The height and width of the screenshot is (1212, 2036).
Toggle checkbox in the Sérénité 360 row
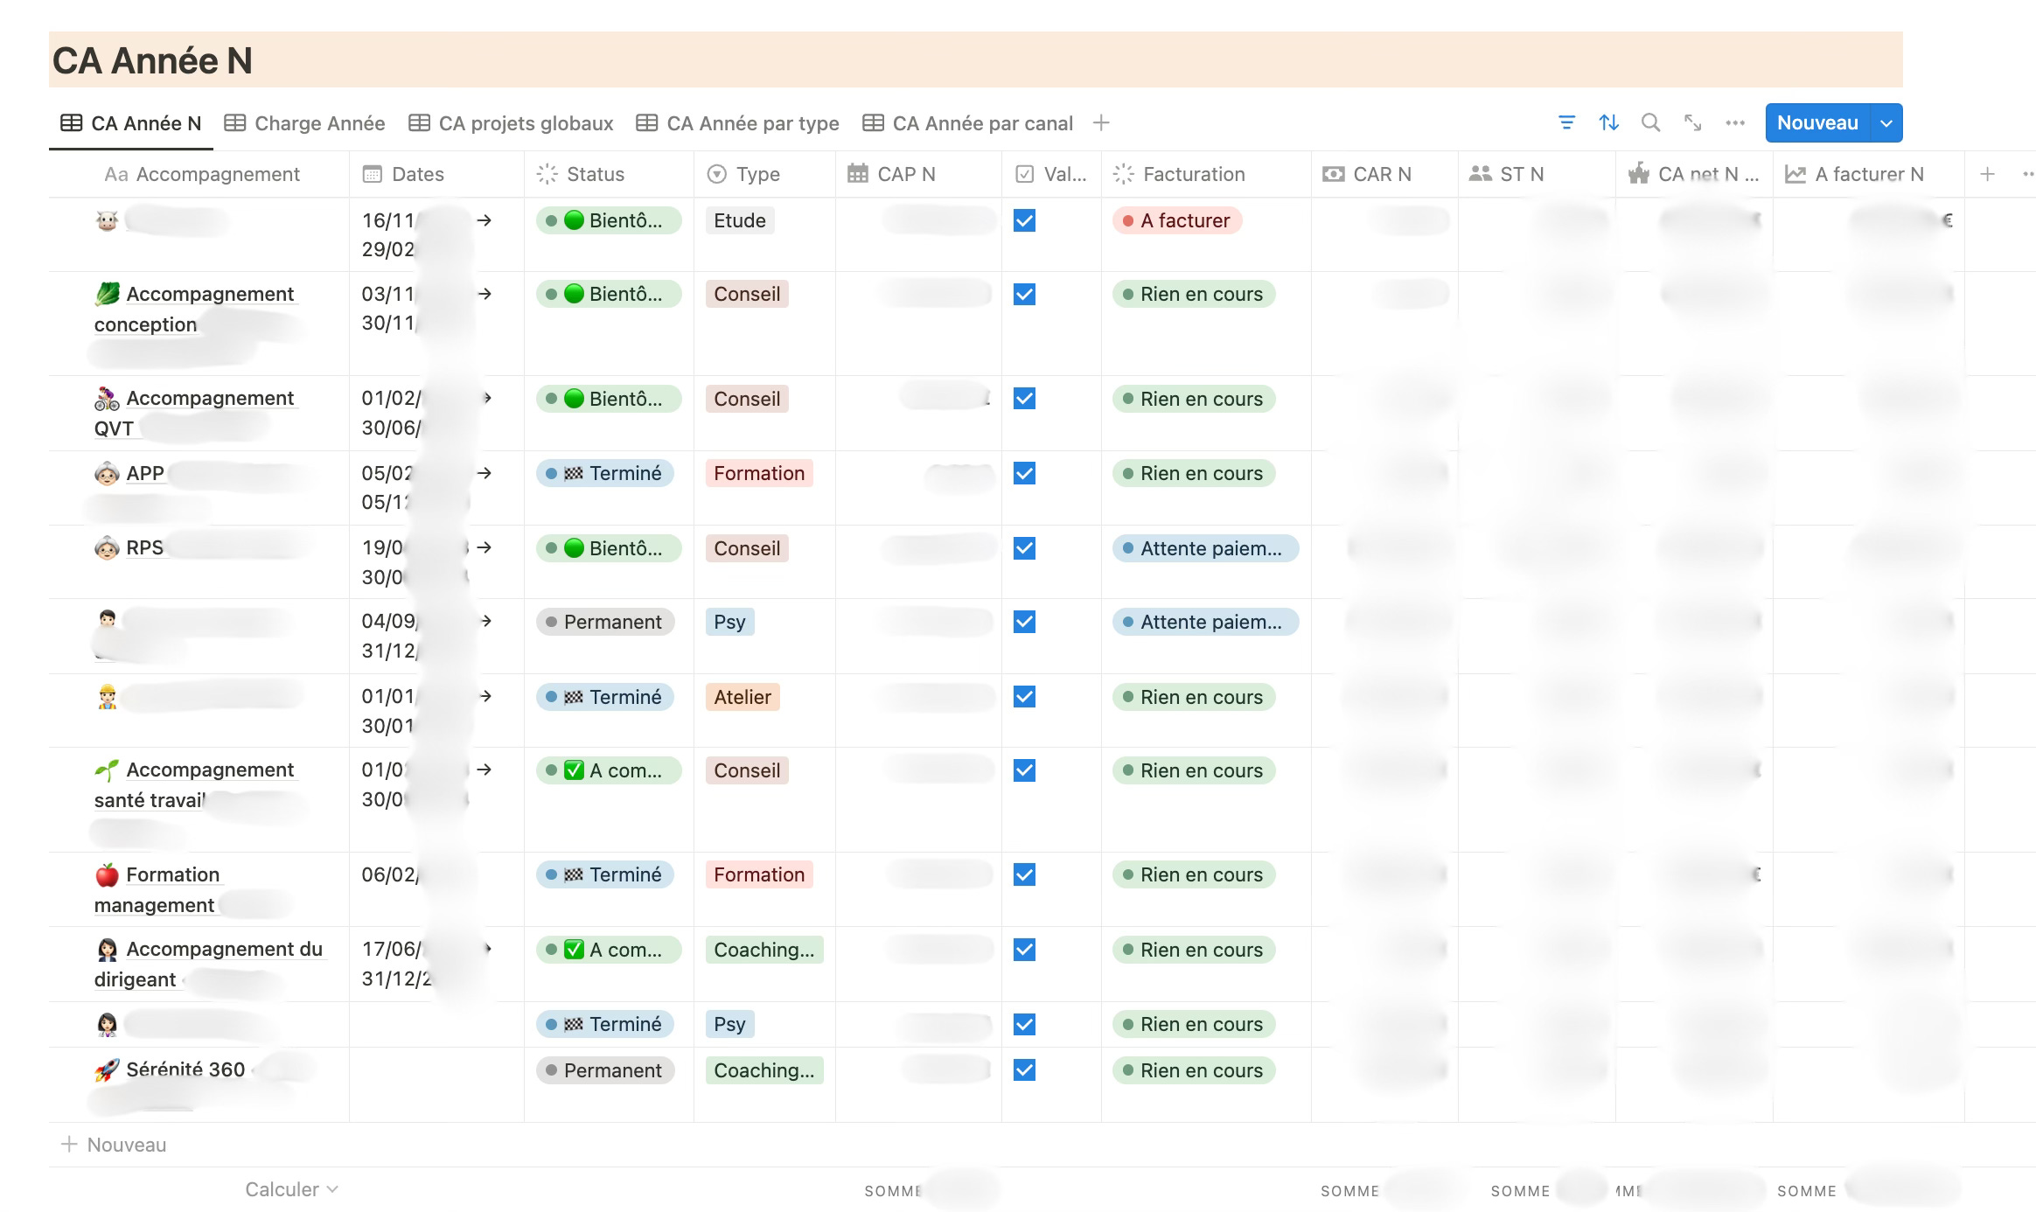click(1024, 1070)
